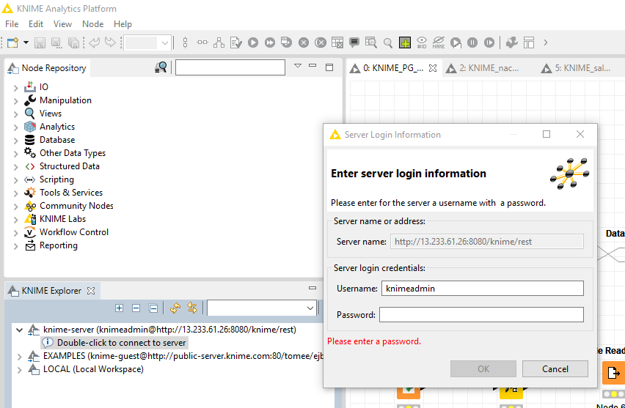This screenshot has height=408, width=625.
Task: Toggle the workflow grid icon
Action: (405, 43)
